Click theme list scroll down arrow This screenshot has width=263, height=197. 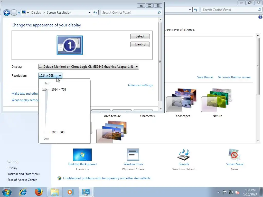[x=258, y=141]
